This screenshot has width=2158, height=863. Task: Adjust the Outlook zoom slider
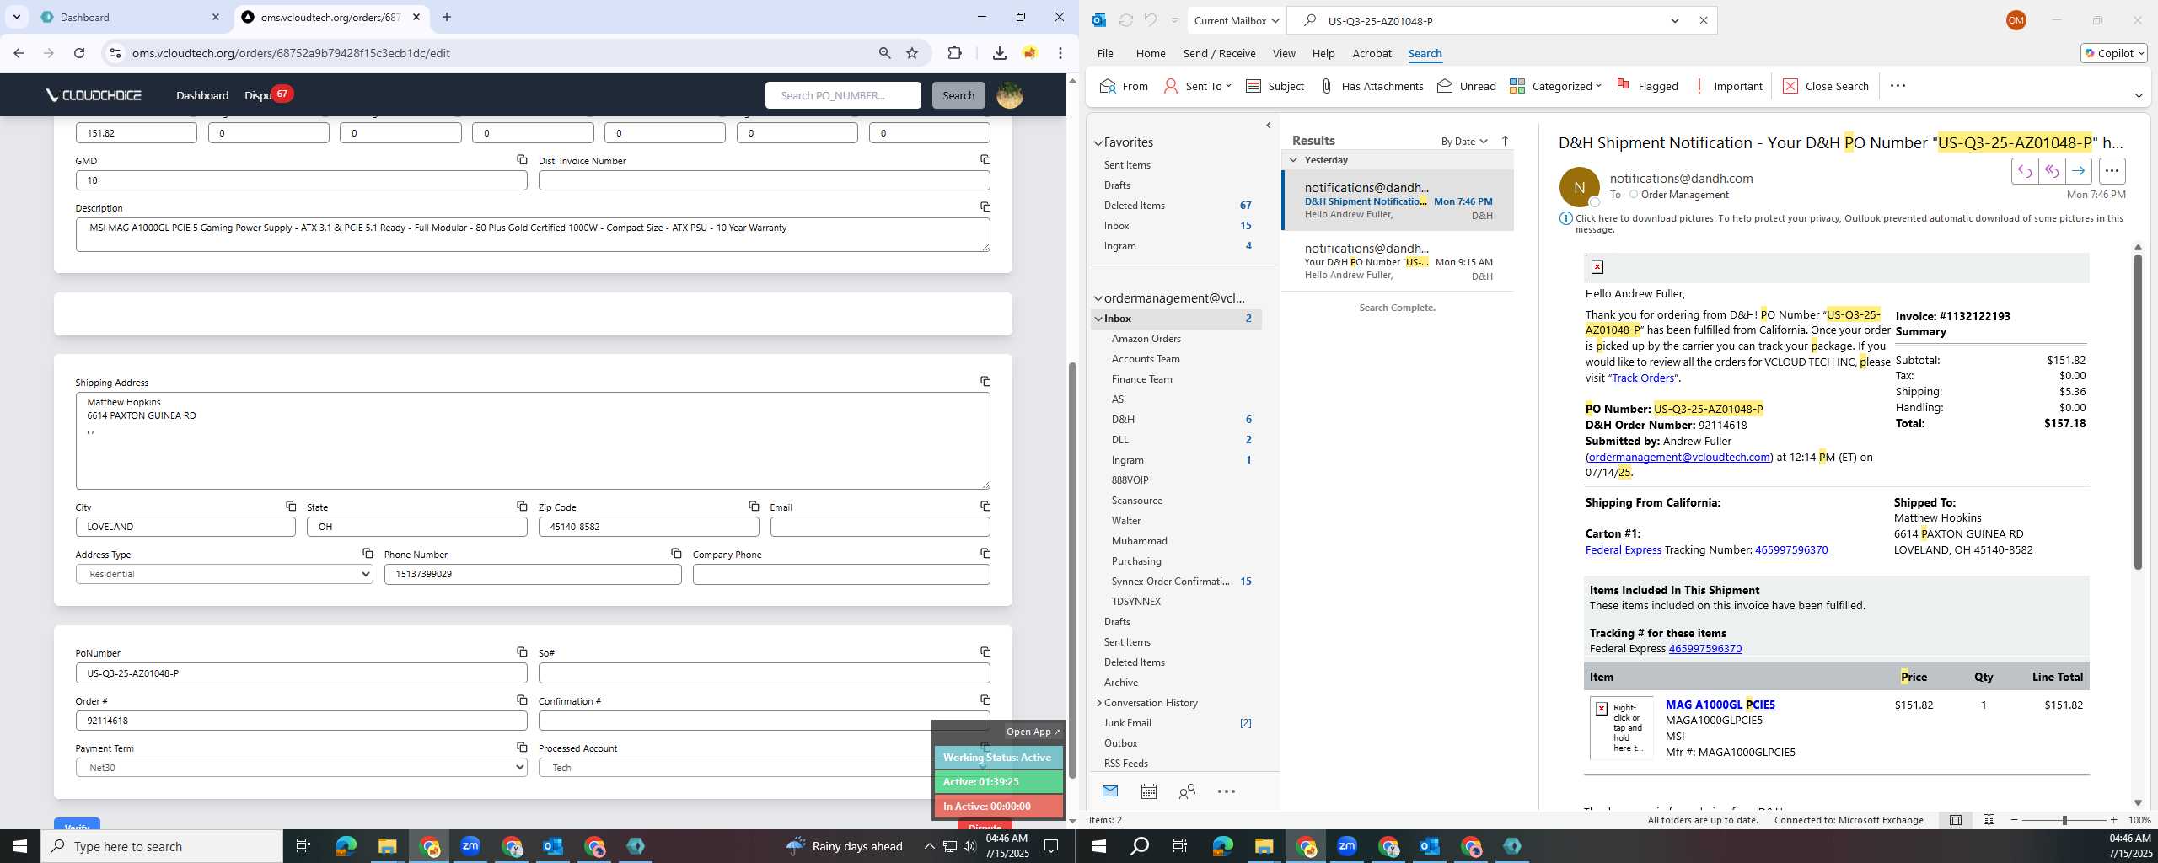point(2064,820)
